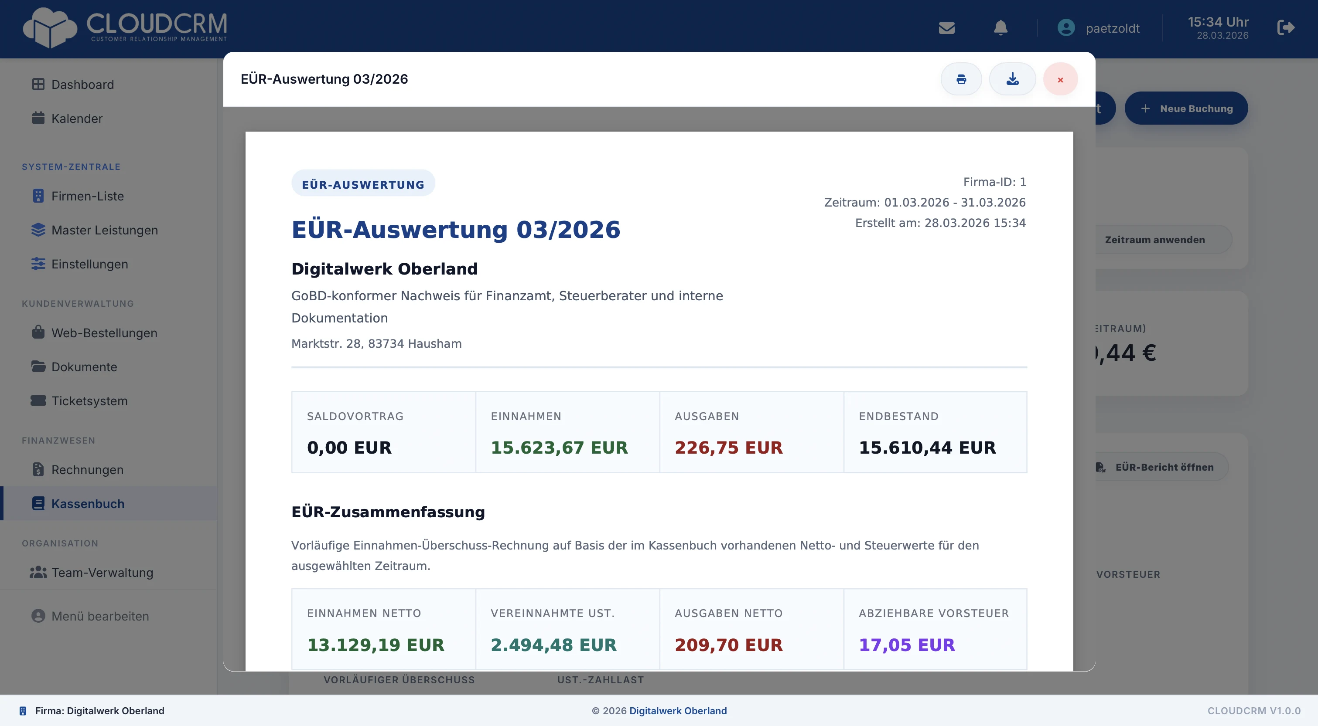The height and width of the screenshot is (726, 1318).
Task: Close the EÜR-Auswertung dialog
Action: coord(1060,79)
